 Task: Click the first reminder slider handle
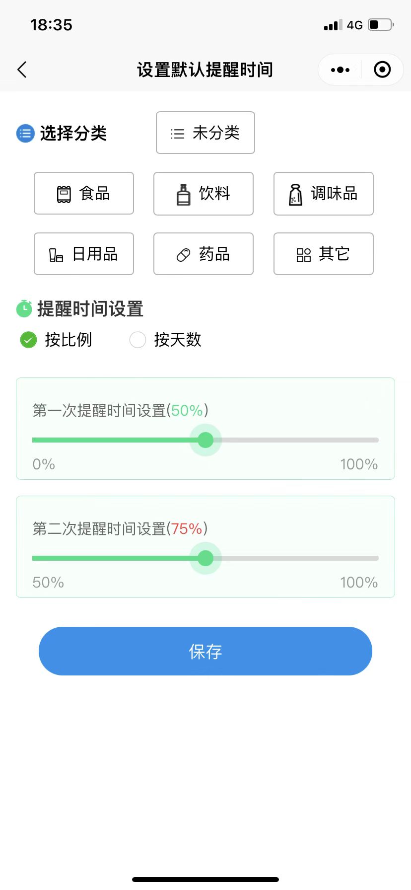(205, 440)
